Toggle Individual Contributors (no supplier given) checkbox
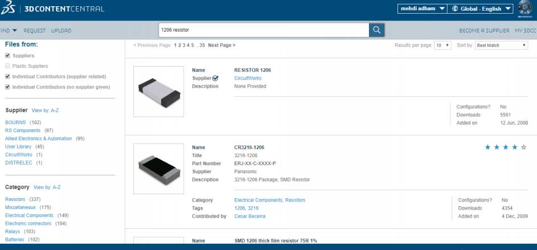This screenshot has height=250, width=537. 7,87
